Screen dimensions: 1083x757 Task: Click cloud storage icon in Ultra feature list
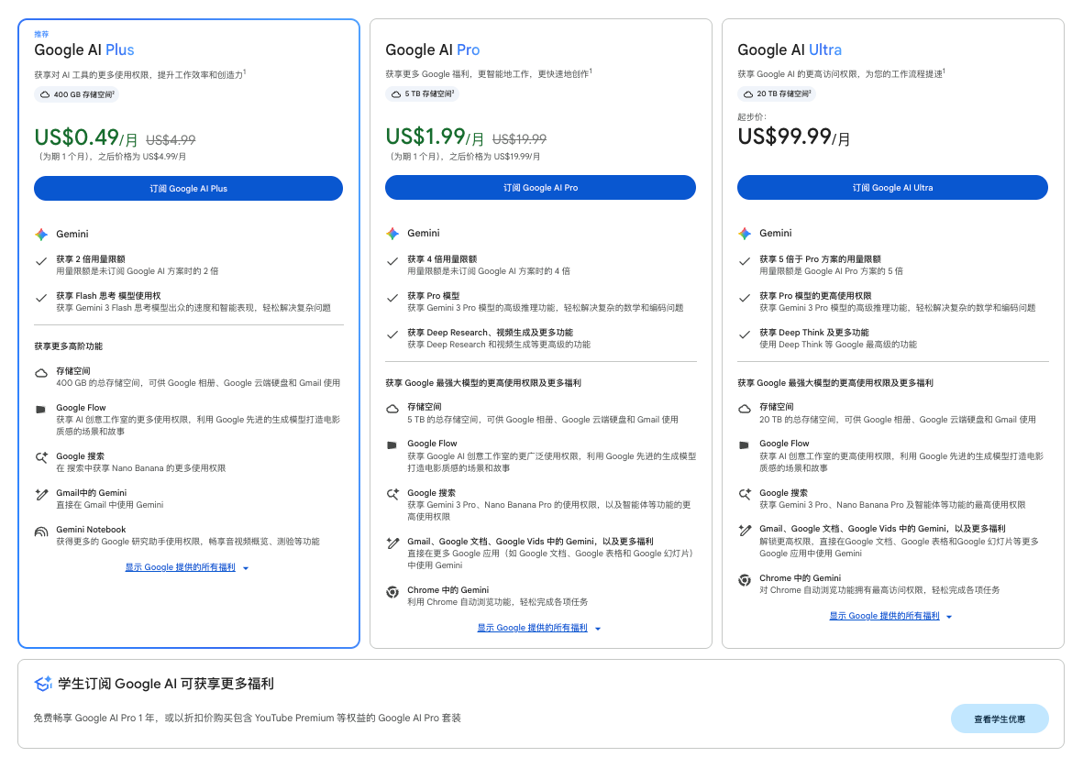click(745, 410)
